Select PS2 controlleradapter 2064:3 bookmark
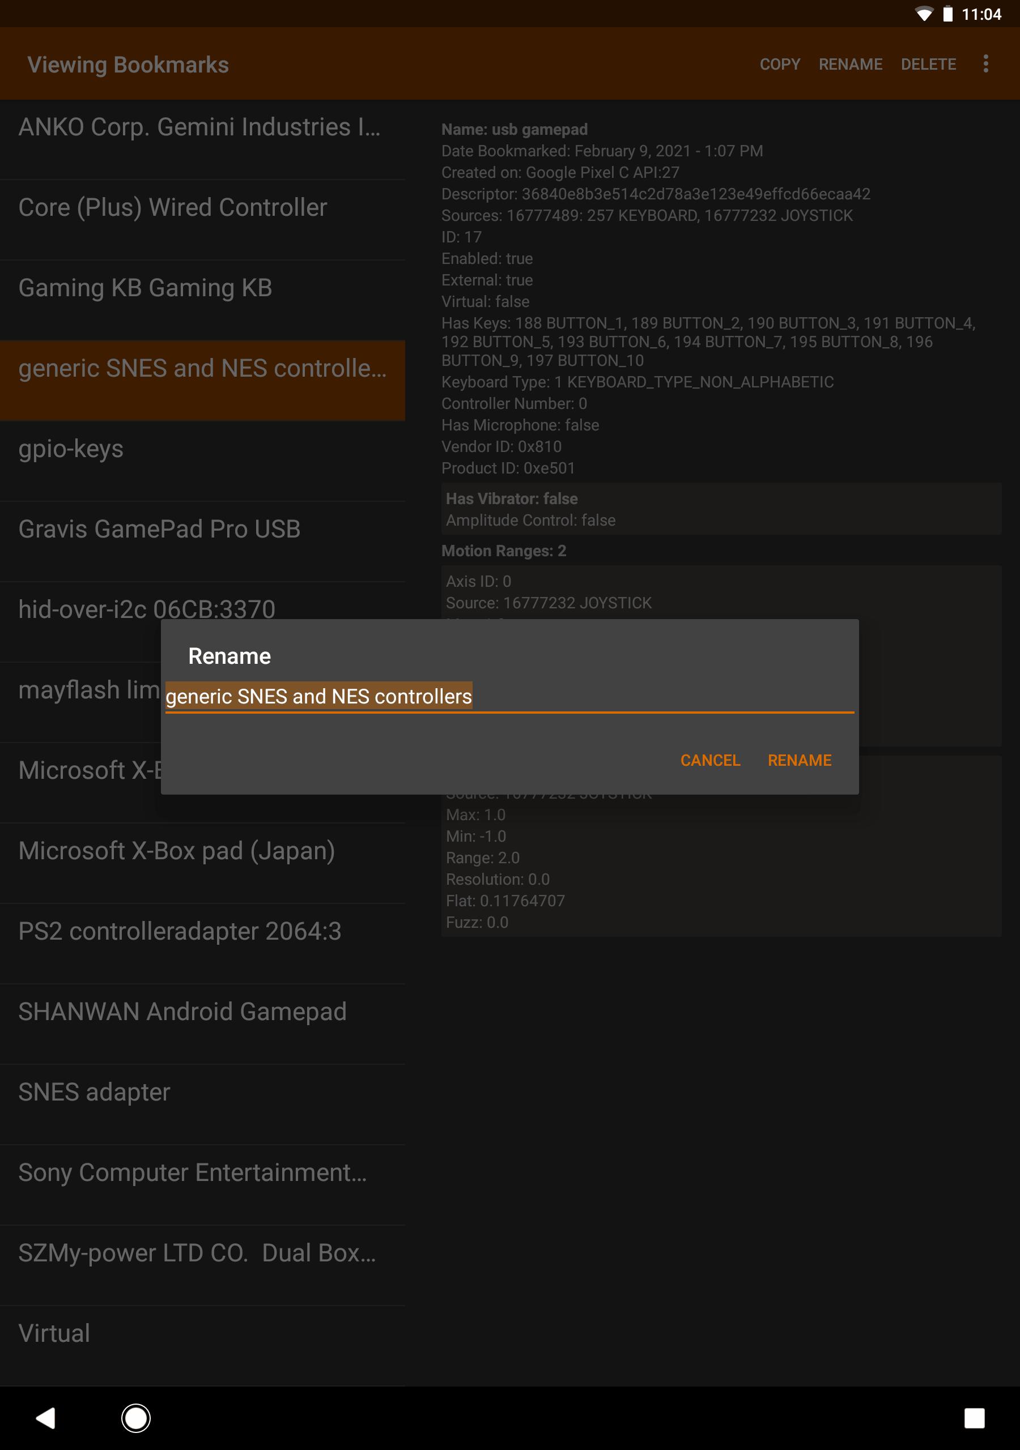Image resolution: width=1020 pixels, height=1450 pixels. pyautogui.click(x=202, y=944)
